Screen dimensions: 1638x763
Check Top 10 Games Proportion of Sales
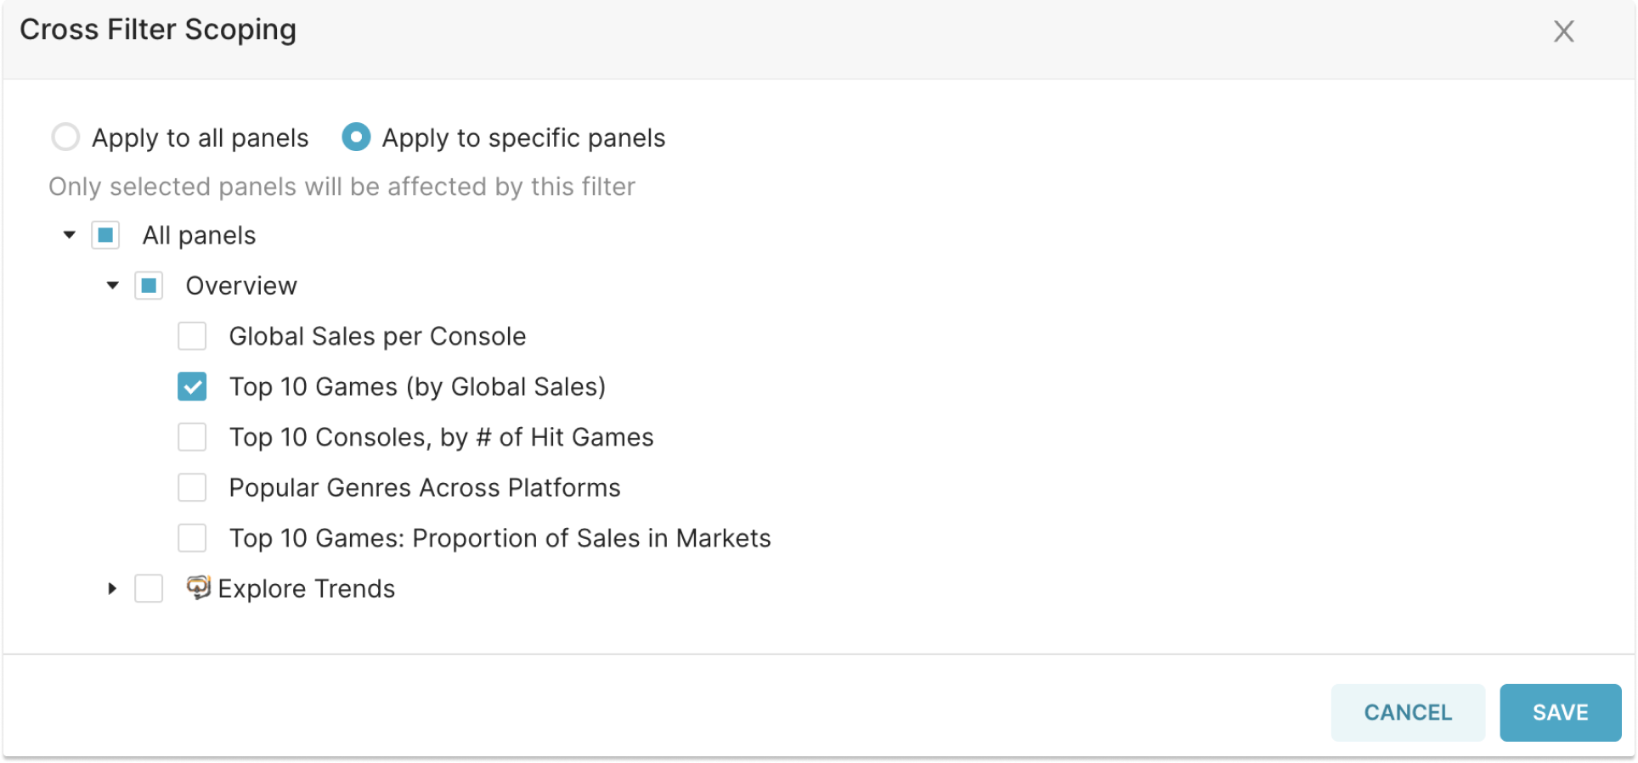[192, 538]
